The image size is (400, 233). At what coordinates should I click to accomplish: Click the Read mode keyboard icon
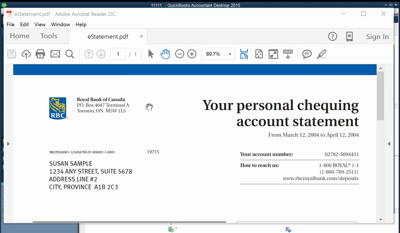(x=288, y=54)
